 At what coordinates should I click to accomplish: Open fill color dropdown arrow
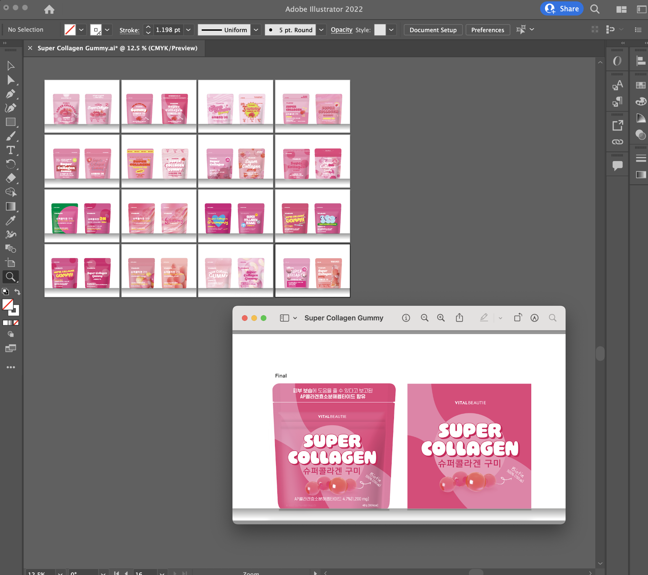tap(81, 30)
